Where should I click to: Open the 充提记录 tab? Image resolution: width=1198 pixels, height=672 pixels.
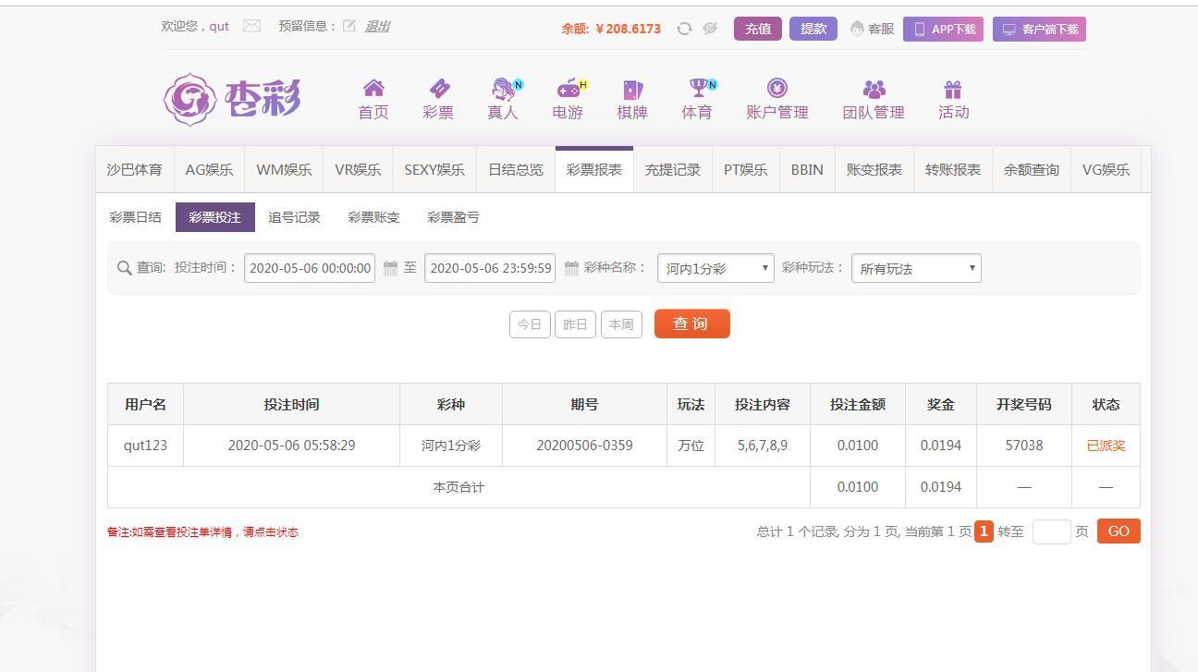click(673, 169)
